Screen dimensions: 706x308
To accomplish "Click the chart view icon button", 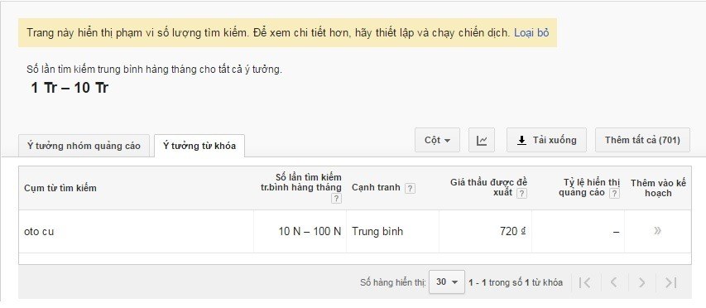I will pos(482,140).
